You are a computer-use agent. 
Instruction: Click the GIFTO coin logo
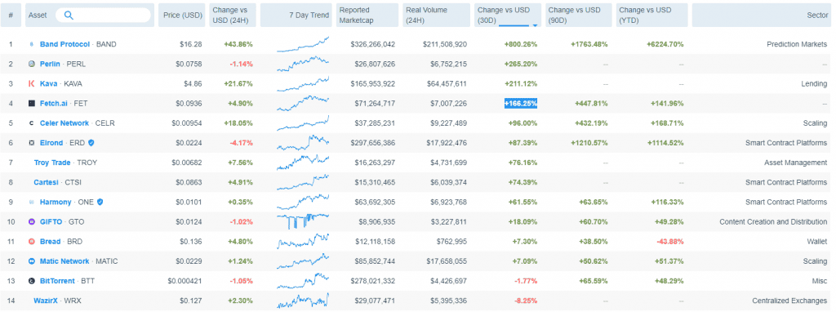[x=32, y=222]
